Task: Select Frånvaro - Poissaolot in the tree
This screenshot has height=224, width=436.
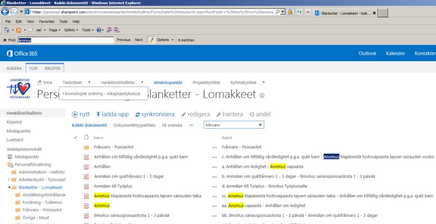Action: (x=42, y=210)
